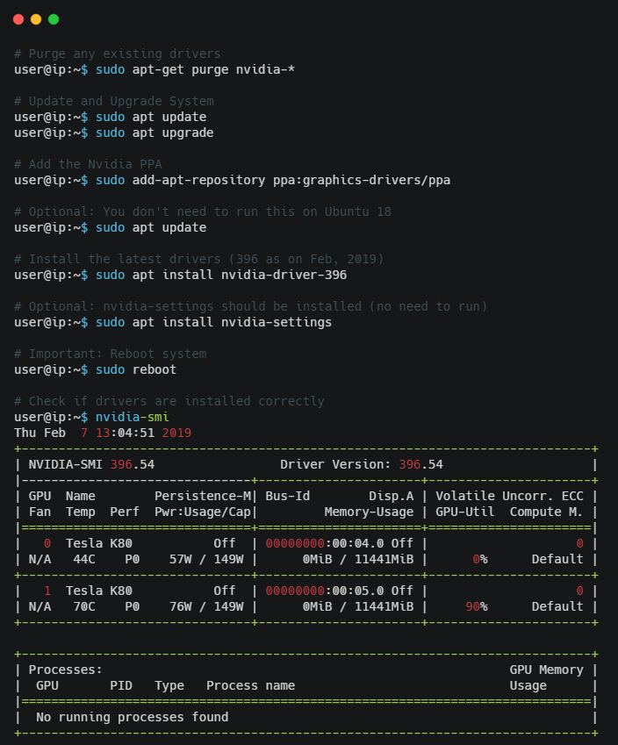This screenshot has height=745, width=618.
Task: Click the "# Add the Nvidia PPA" comment
Action: (88, 164)
